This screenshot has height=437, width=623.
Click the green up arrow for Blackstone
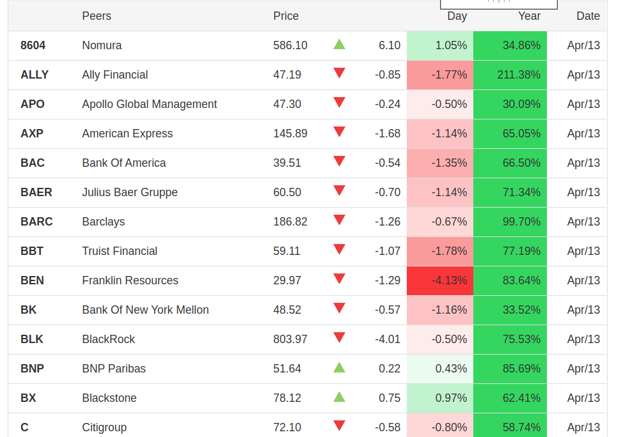(339, 397)
